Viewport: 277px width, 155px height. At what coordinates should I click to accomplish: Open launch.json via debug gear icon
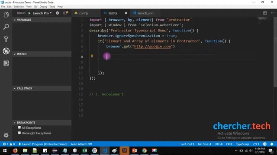[58, 13]
